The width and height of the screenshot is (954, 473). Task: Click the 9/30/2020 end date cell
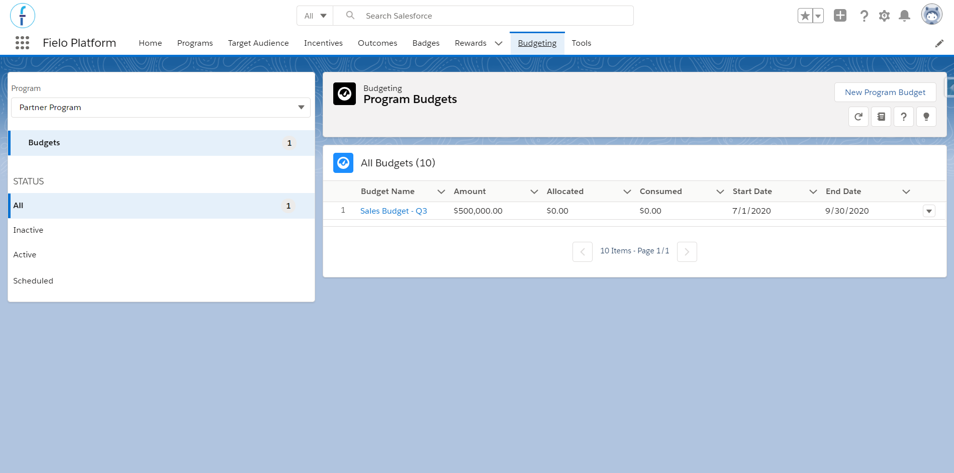pyautogui.click(x=847, y=211)
